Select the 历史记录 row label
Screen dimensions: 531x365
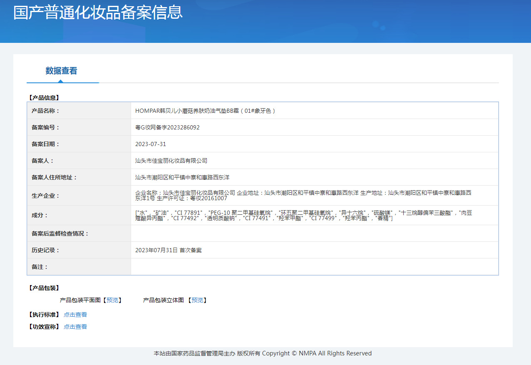pos(46,250)
